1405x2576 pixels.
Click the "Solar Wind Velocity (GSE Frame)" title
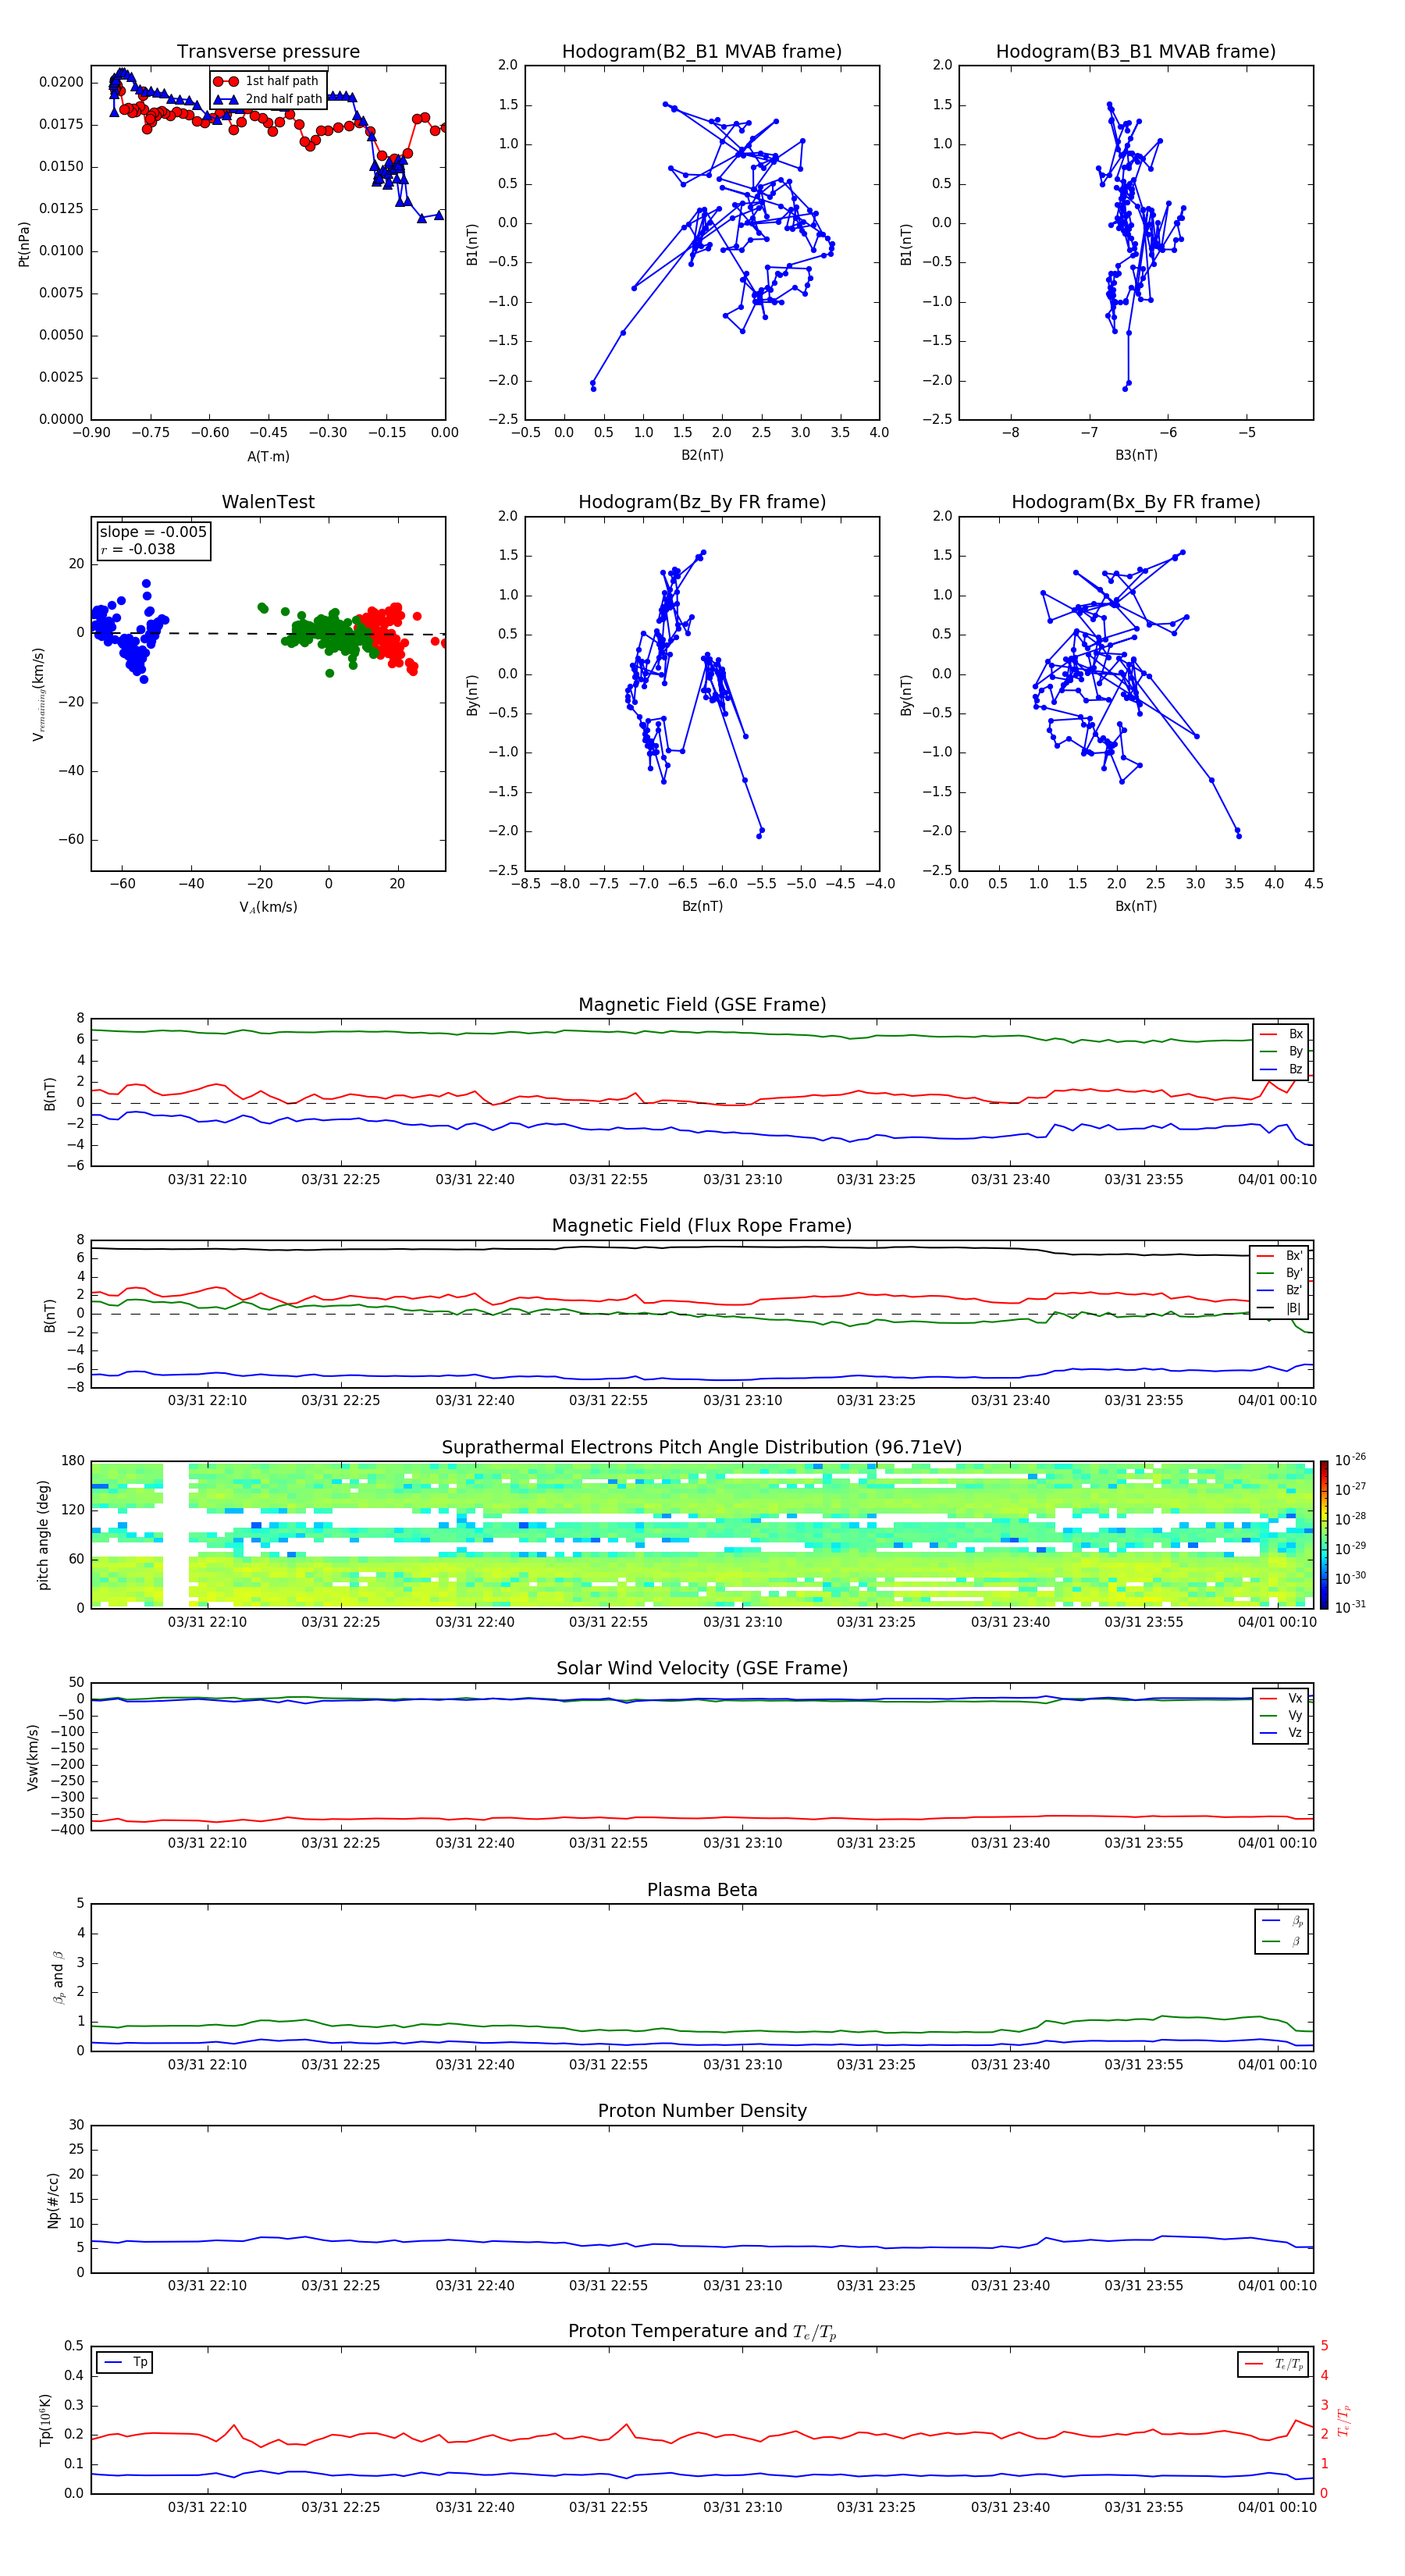702,1668
